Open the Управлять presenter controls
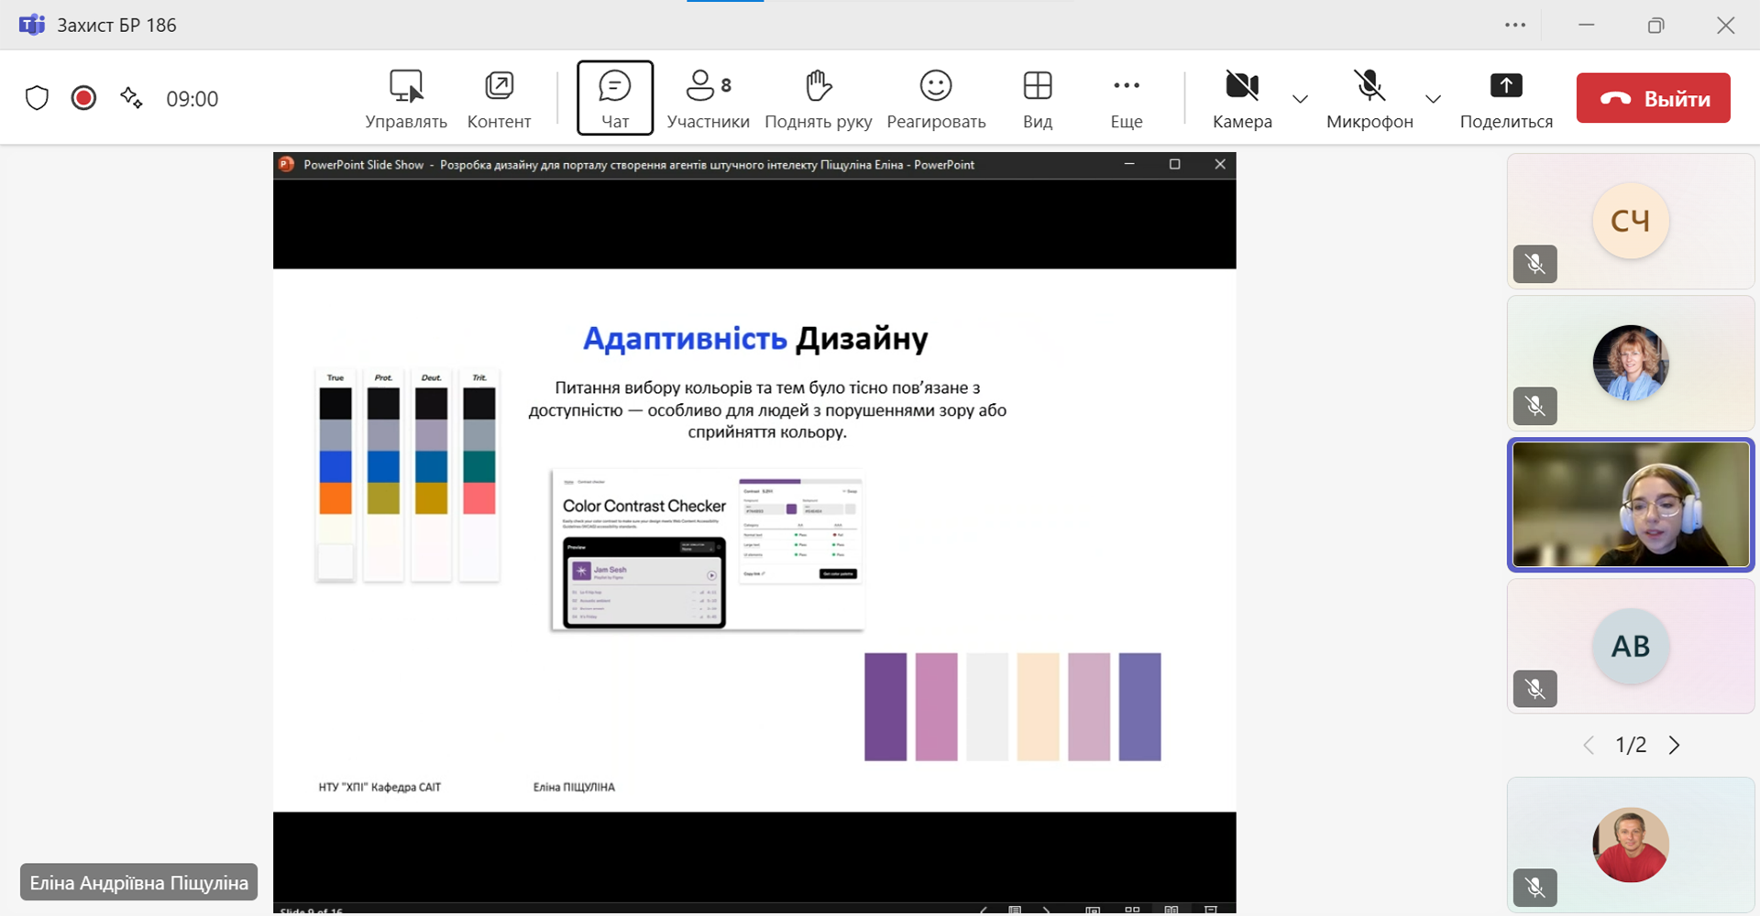The image size is (1760, 916). pyautogui.click(x=406, y=98)
